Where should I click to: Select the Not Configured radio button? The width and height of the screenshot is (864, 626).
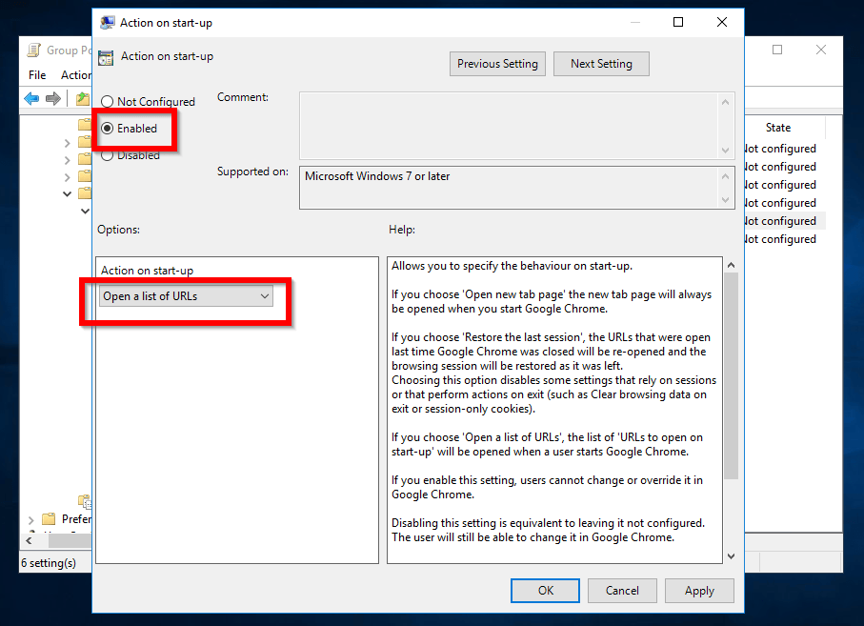coord(107,102)
